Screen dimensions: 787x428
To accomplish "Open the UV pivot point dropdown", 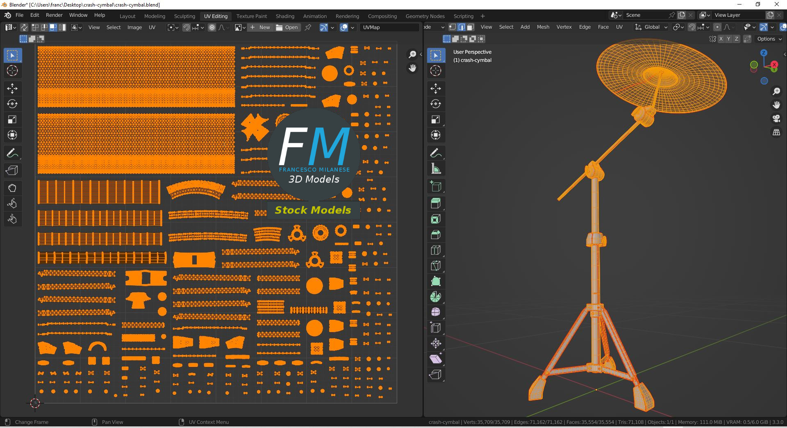I will tap(173, 27).
